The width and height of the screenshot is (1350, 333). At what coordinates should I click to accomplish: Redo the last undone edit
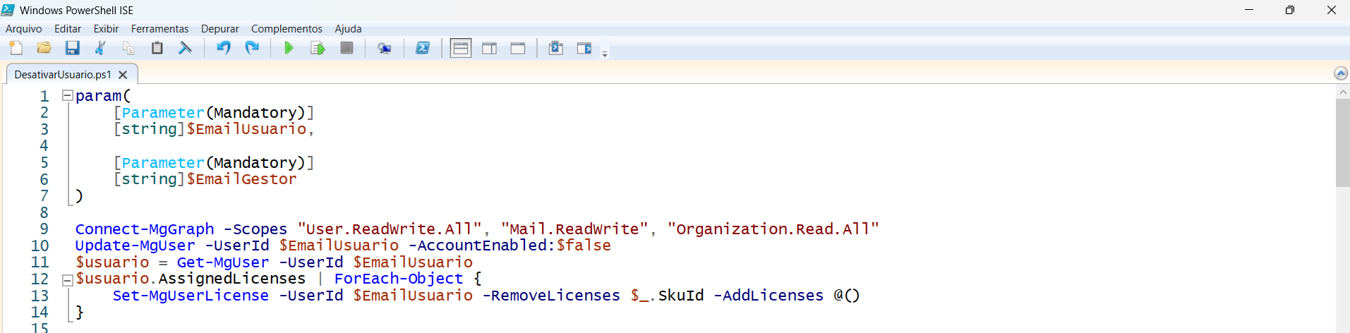(x=252, y=48)
